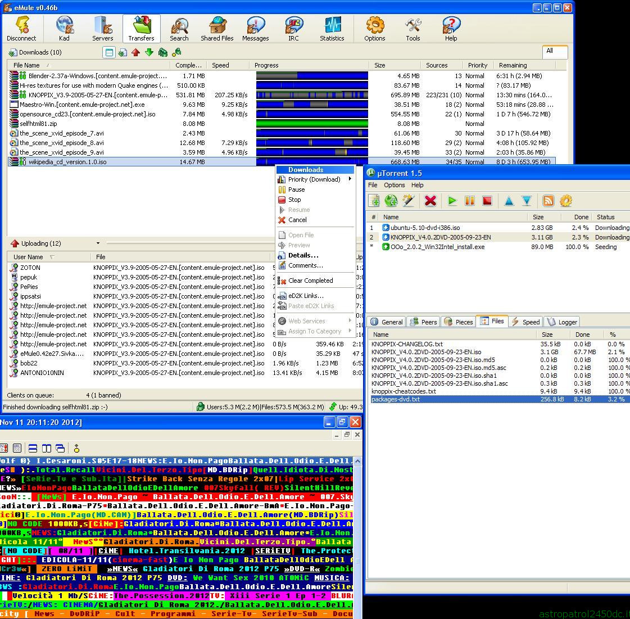Pause torrent with orange pause icon
The height and width of the screenshot is (619, 630).
[x=470, y=201]
